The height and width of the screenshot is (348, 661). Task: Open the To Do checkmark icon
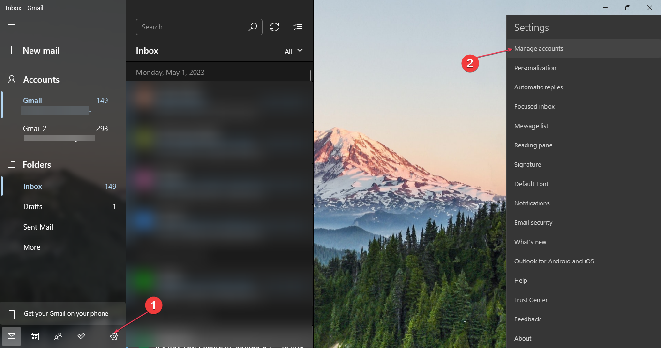[x=81, y=336]
